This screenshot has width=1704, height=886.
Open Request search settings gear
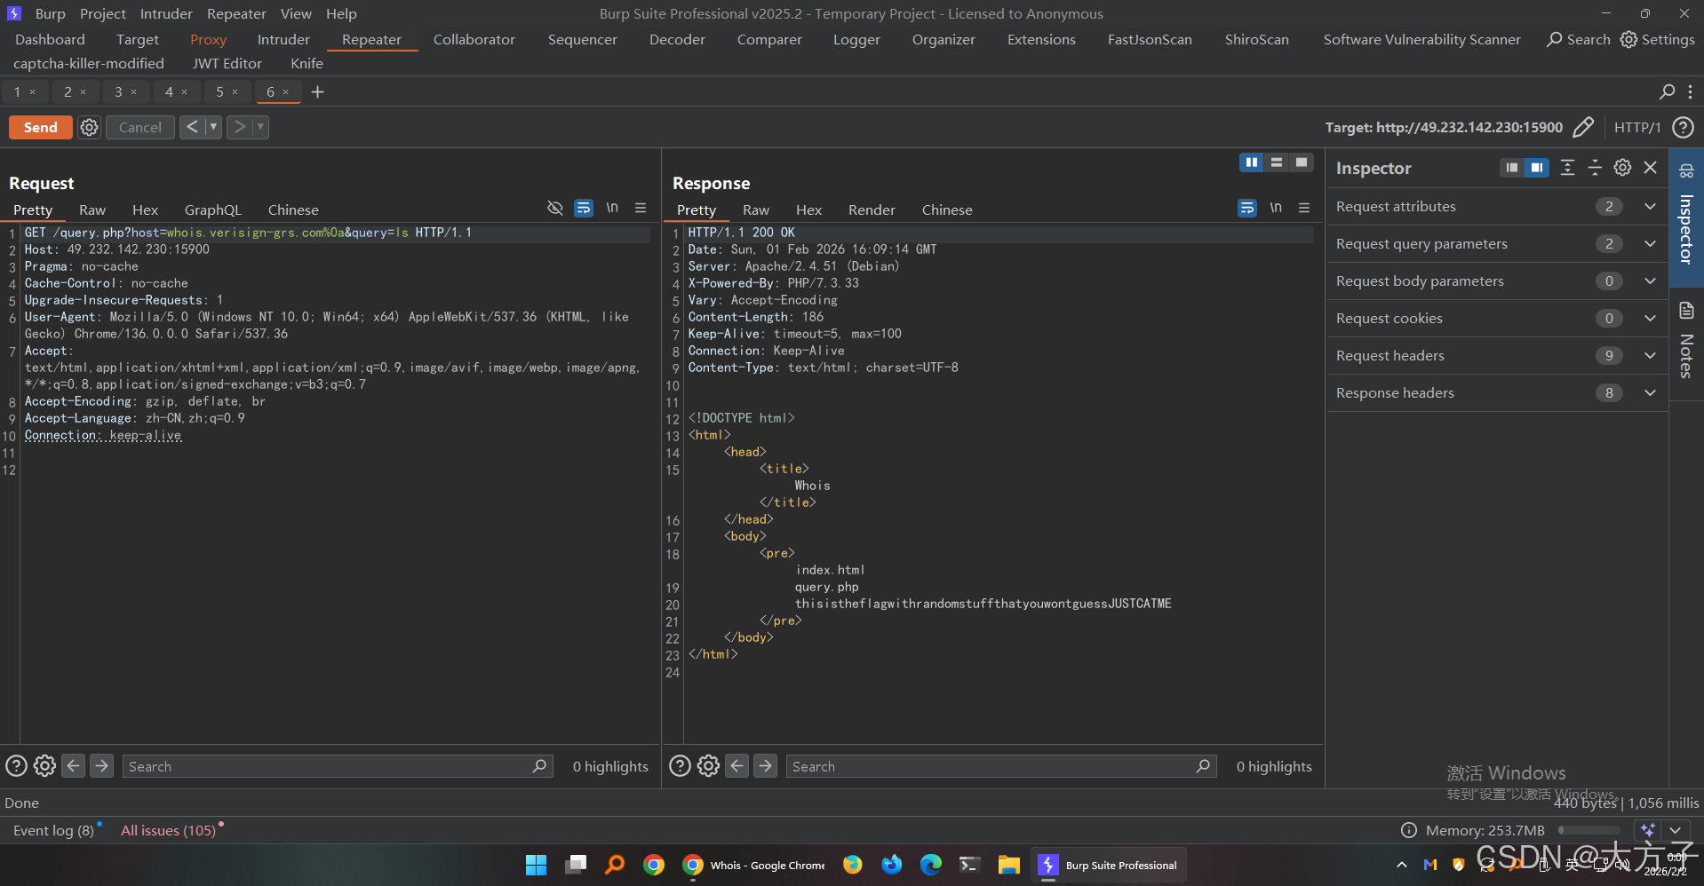tap(44, 765)
